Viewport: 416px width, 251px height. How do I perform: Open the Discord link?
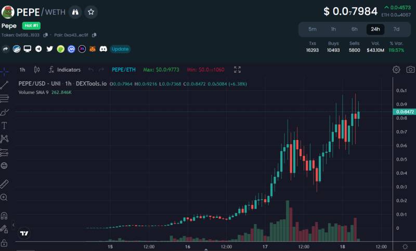click(103, 49)
